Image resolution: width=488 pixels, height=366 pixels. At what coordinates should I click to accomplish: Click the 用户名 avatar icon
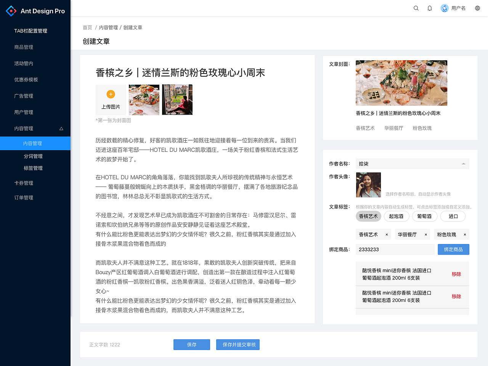click(x=444, y=8)
